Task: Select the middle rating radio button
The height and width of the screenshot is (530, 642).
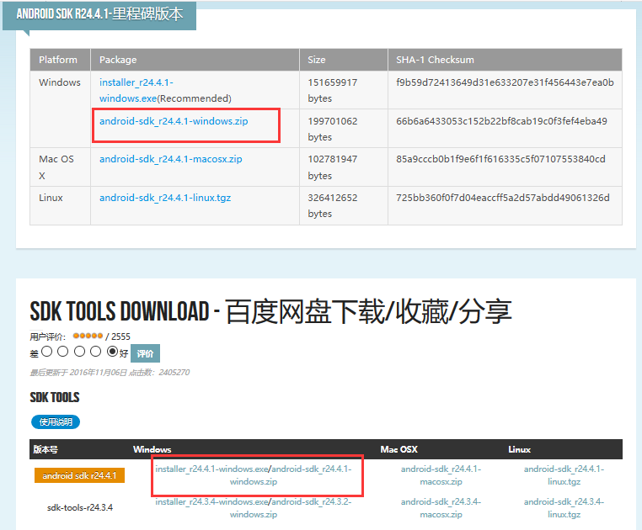Action: (79, 352)
